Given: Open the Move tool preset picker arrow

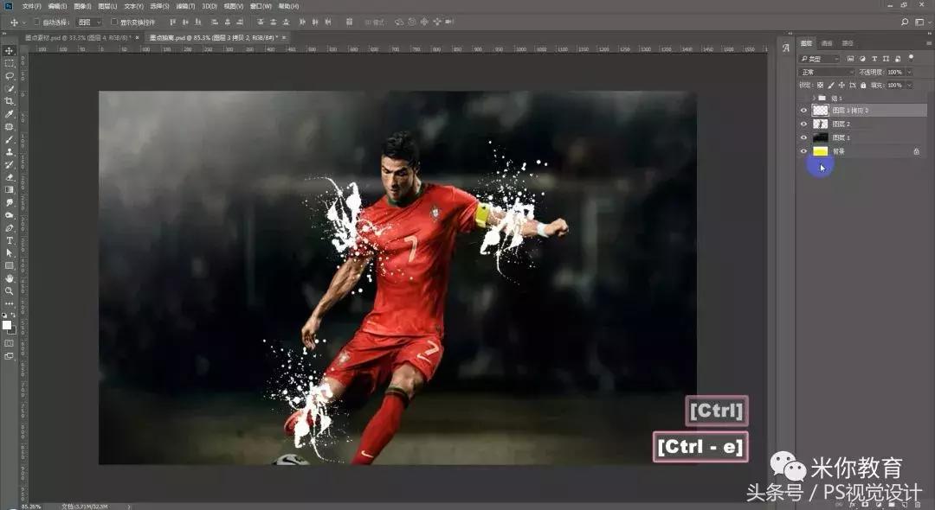Looking at the screenshot, I should coord(24,22).
